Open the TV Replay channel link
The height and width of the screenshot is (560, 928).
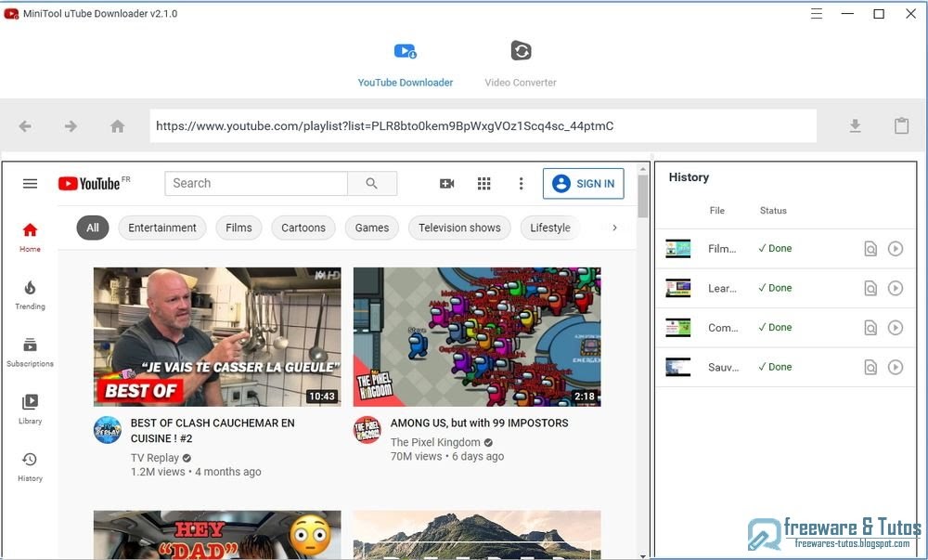[x=154, y=458]
